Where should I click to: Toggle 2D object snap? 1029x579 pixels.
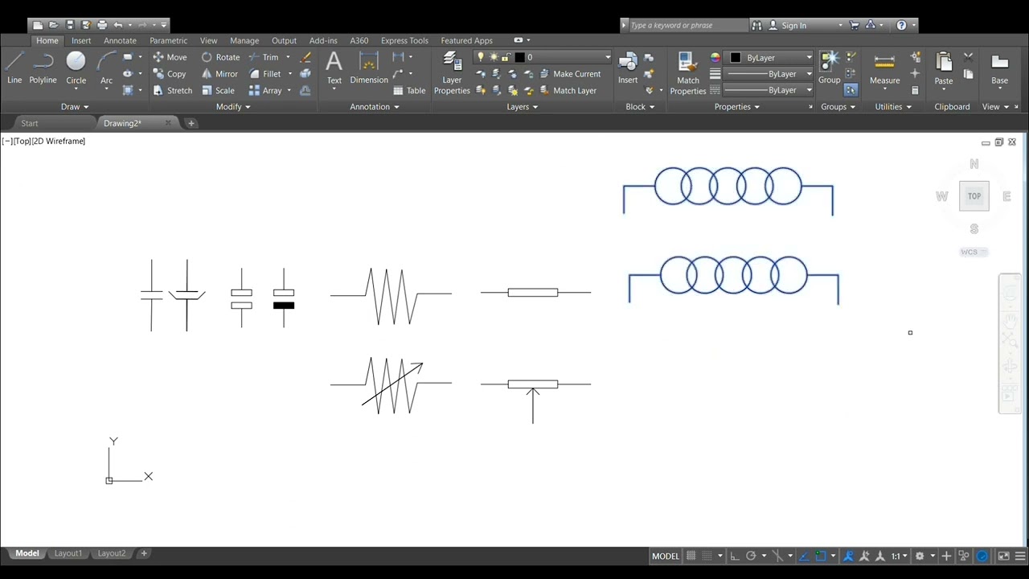pyautogui.click(x=821, y=556)
